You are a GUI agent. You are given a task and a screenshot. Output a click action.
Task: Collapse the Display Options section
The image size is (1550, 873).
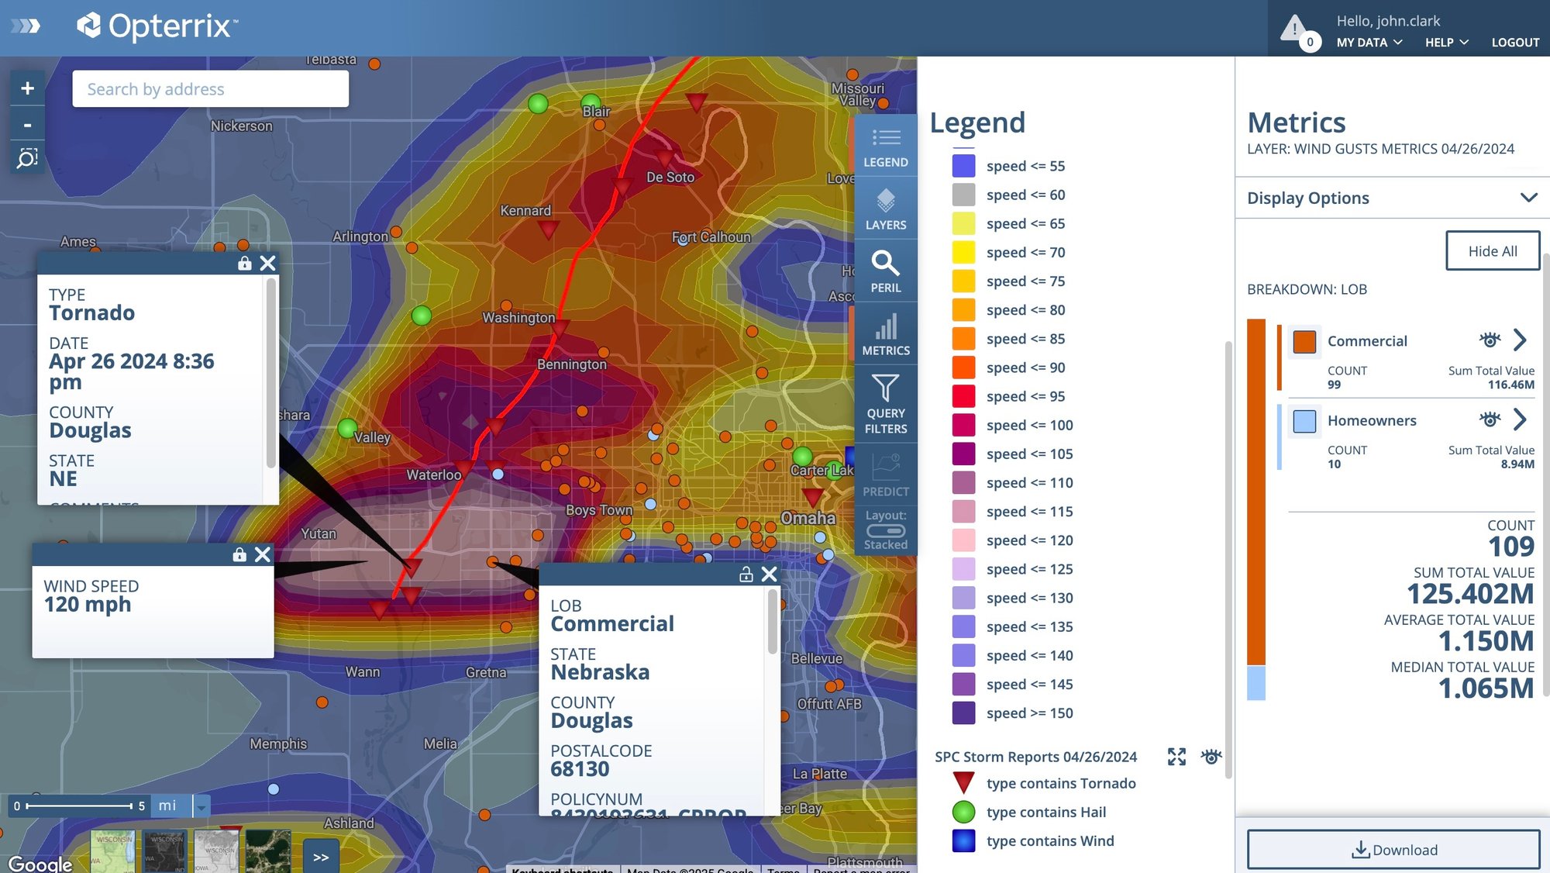pyautogui.click(x=1528, y=197)
